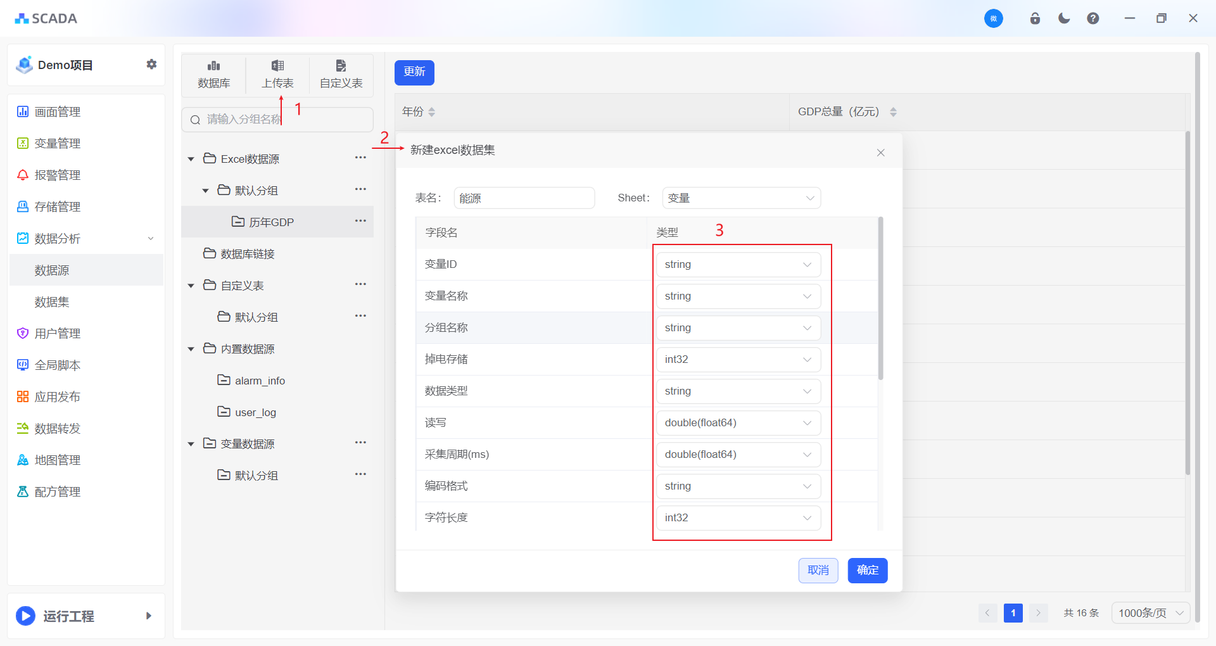The height and width of the screenshot is (646, 1216).
Task: Open 变量管理 in the sidebar
Action: (x=57, y=144)
